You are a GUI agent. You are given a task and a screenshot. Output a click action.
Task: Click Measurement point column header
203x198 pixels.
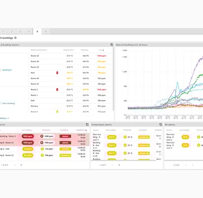coord(38,50)
